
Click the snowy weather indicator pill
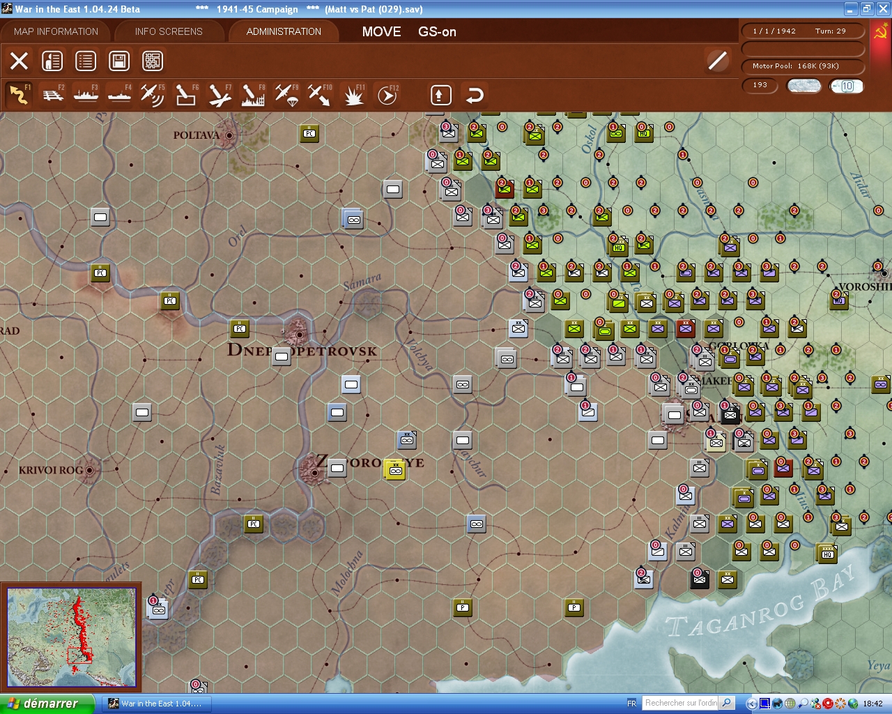click(x=803, y=86)
